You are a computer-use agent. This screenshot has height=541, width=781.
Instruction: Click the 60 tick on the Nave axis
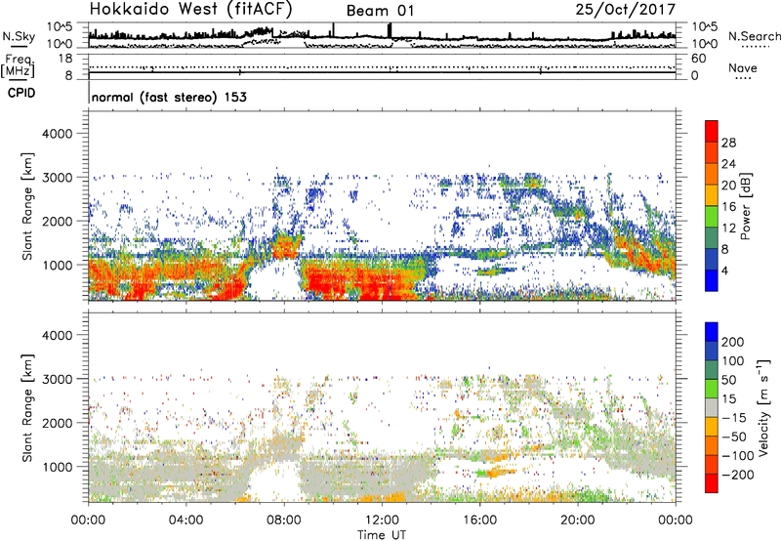click(x=698, y=59)
